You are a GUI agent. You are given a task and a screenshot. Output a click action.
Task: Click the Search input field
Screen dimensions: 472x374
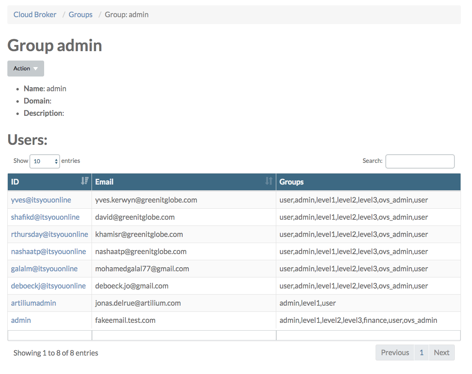click(420, 161)
